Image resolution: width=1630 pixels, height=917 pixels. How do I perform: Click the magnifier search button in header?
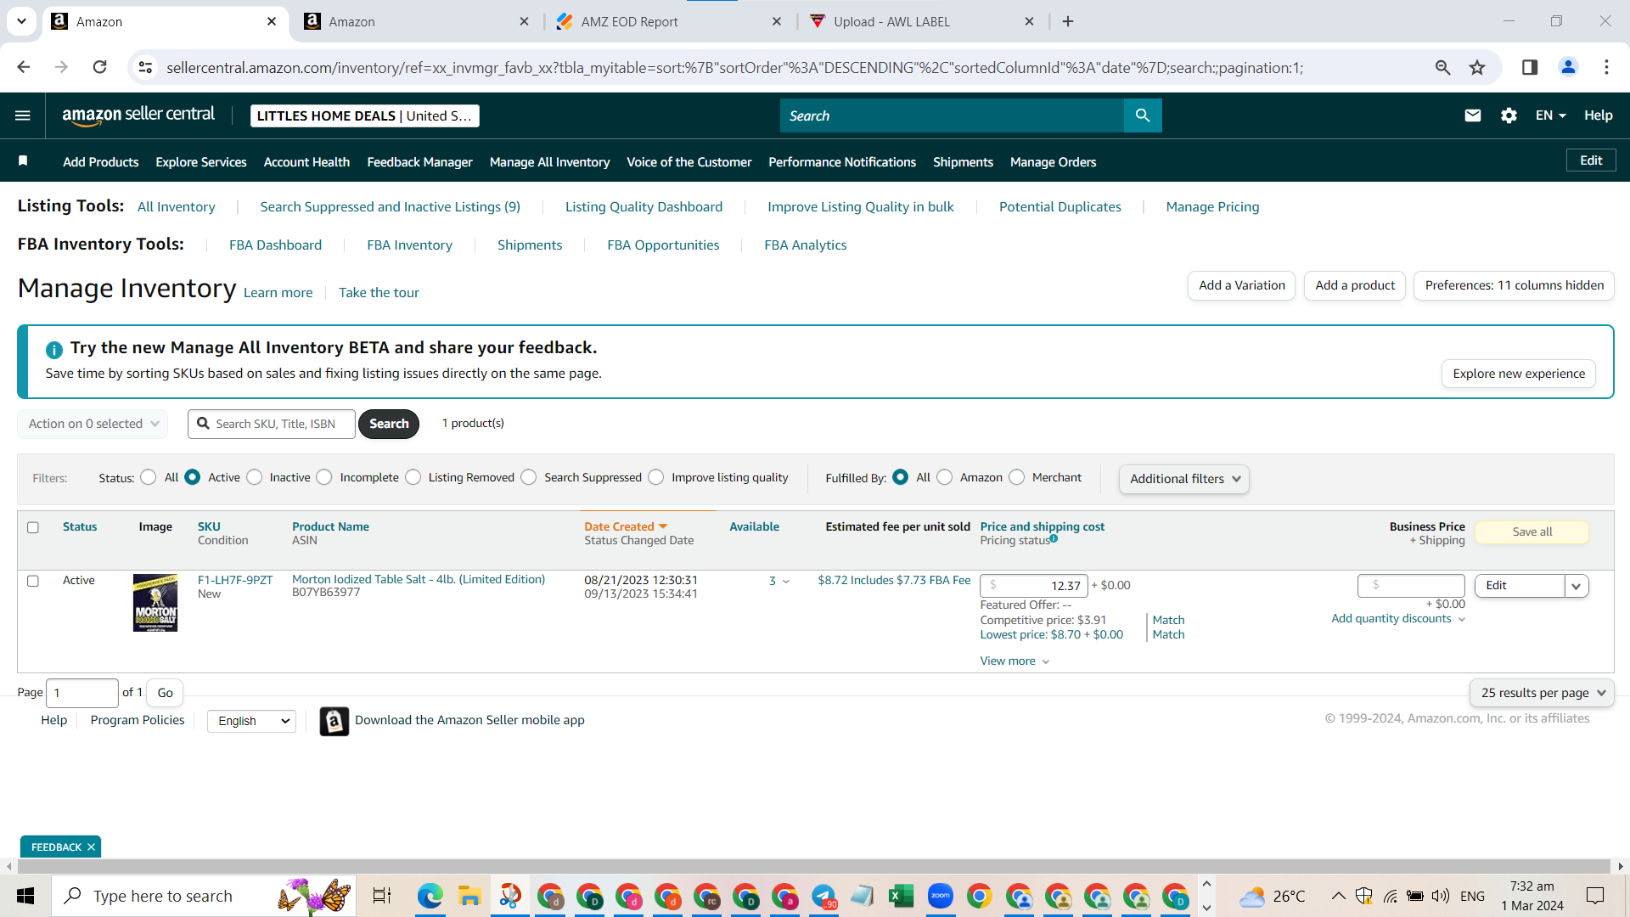(1143, 115)
